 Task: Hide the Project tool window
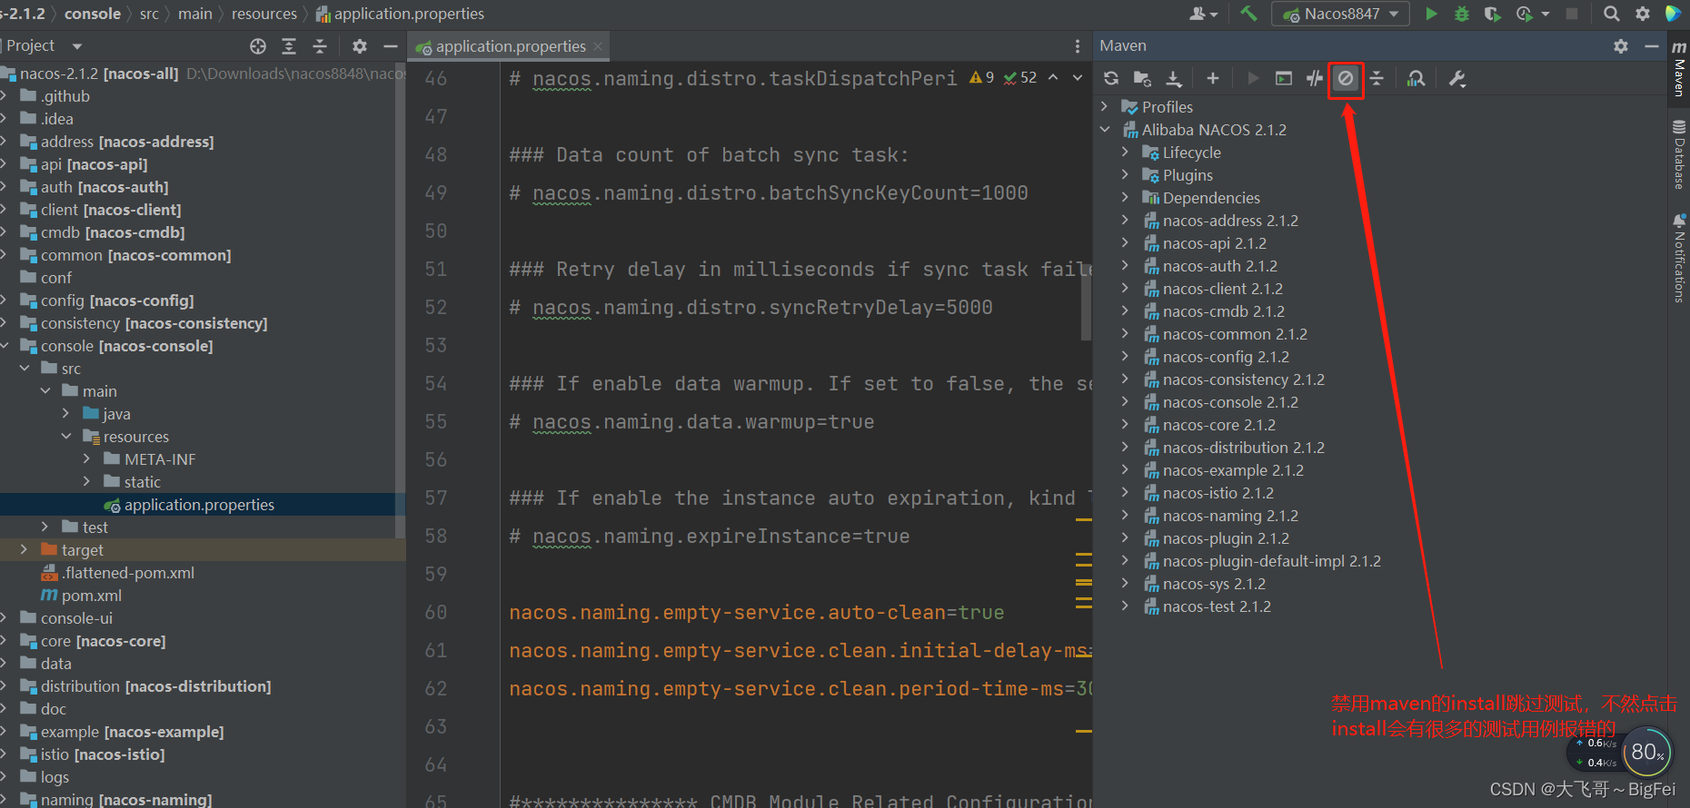pos(391,46)
